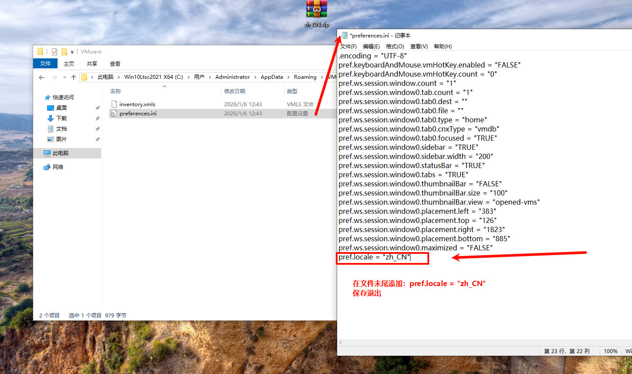Navigate to Roaming breadcrumb
This screenshot has width=632, height=374.
(305, 77)
